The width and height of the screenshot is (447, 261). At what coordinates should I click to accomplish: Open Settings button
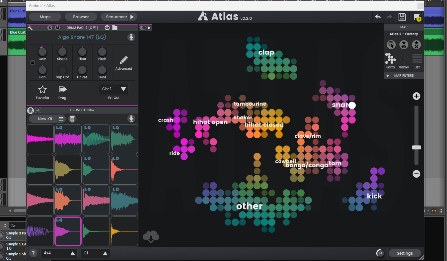coord(405,253)
